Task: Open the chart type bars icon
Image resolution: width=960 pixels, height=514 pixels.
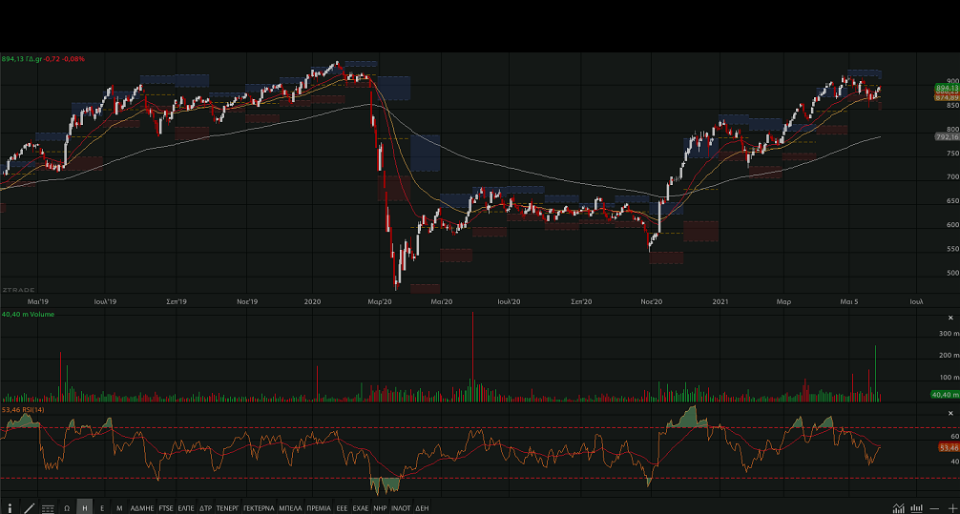Action: pyautogui.click(x=916, y=508)
